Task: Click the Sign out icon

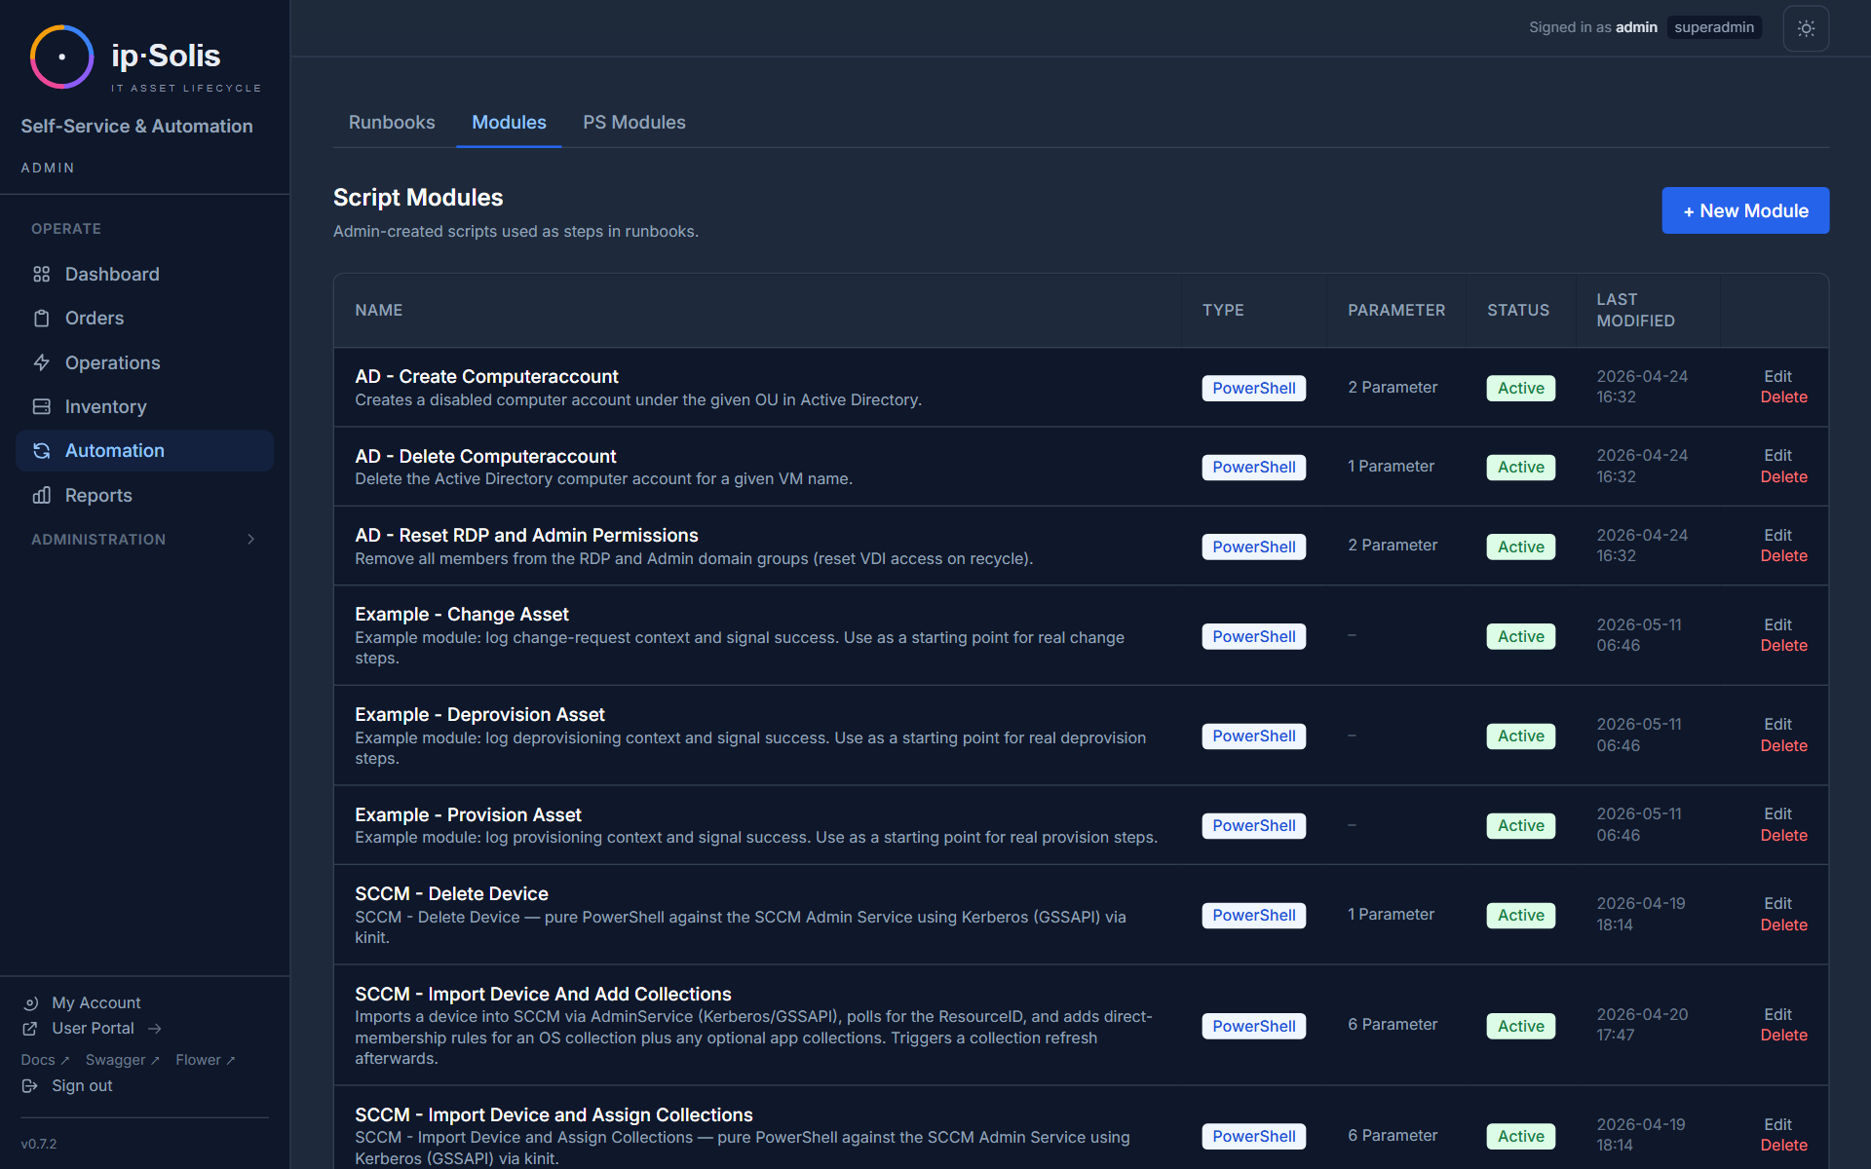Action: (x=30, y=1086)
